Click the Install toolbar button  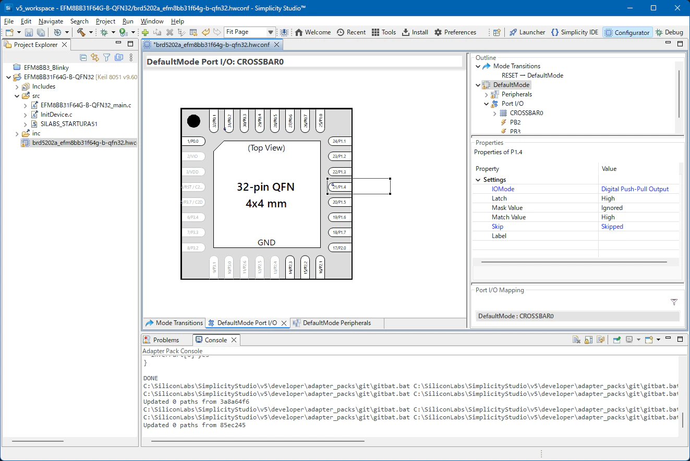click(x=415, y=32)
